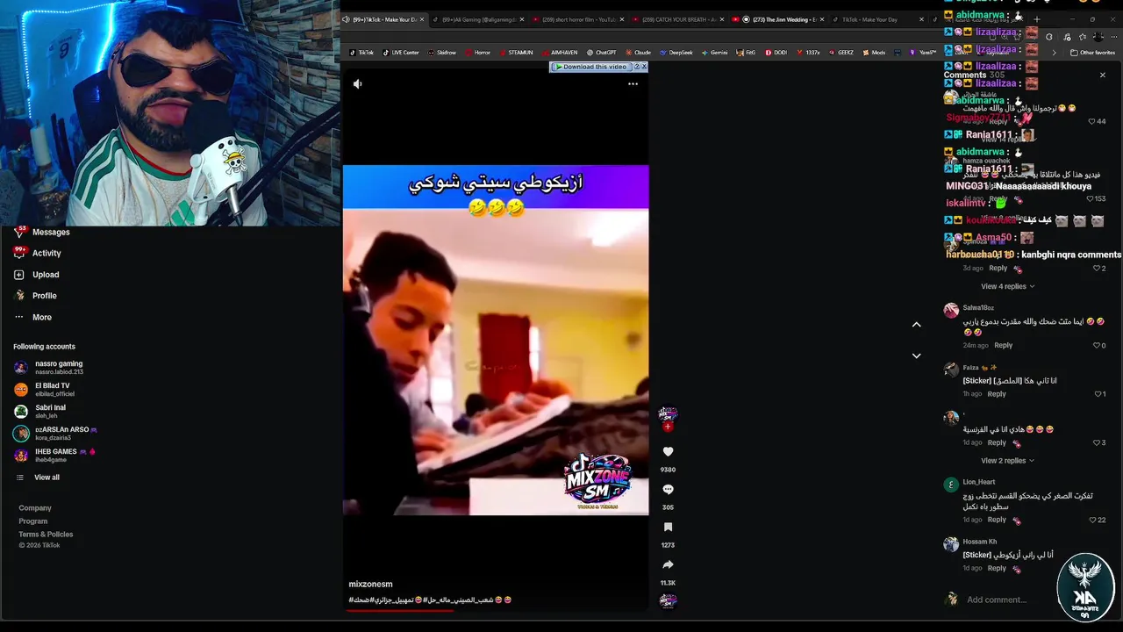1123x632 pixels.
Task: Go to previous video with up arrow
Action: 916,325
